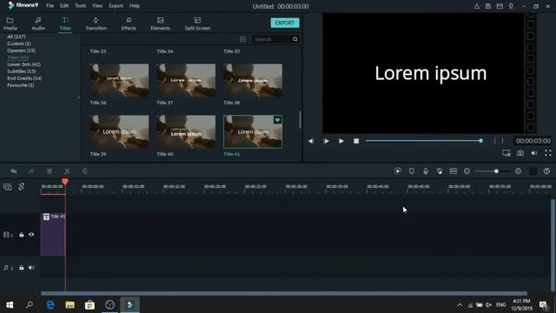
Task: Select the Custom (1) category
Action: (19, 43)
